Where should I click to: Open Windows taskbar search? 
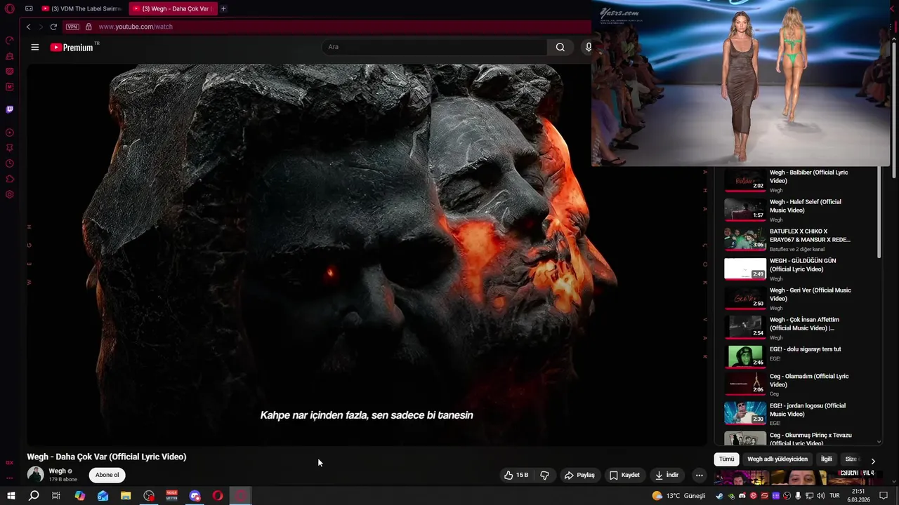[x=34, y=496]
